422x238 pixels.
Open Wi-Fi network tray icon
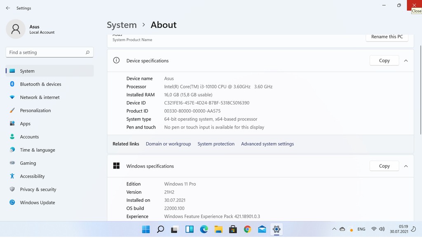click(374, 229)
